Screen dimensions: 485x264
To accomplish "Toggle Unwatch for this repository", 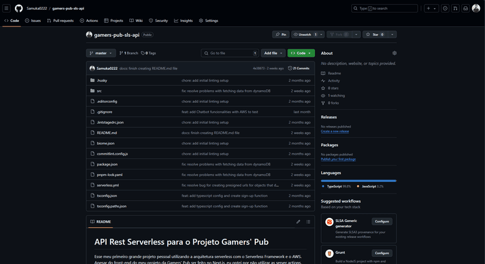I will tap(305, 34).
